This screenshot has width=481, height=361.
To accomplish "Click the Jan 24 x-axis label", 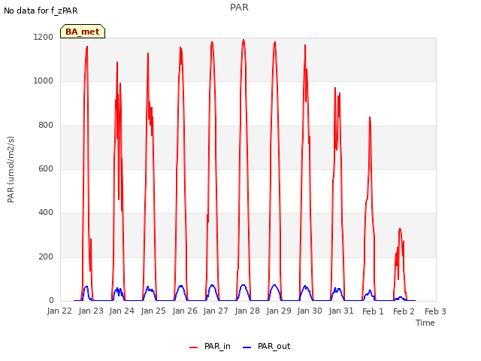I will pyautogui.click(x=122, y=311).
